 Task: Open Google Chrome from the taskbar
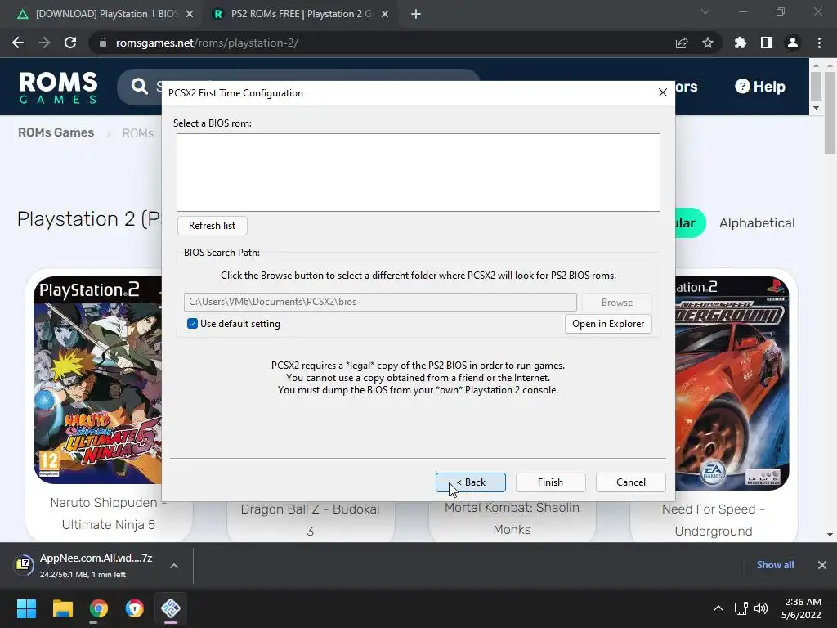[x=98, y=608]
